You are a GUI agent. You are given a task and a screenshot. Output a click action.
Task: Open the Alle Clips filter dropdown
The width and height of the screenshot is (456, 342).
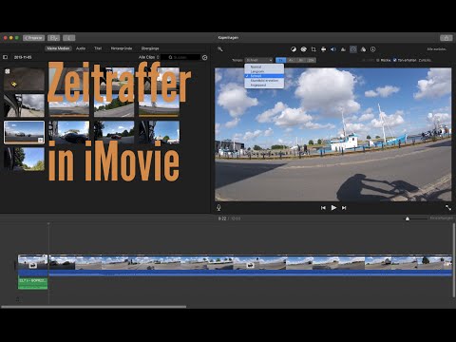tap(148, 57)
